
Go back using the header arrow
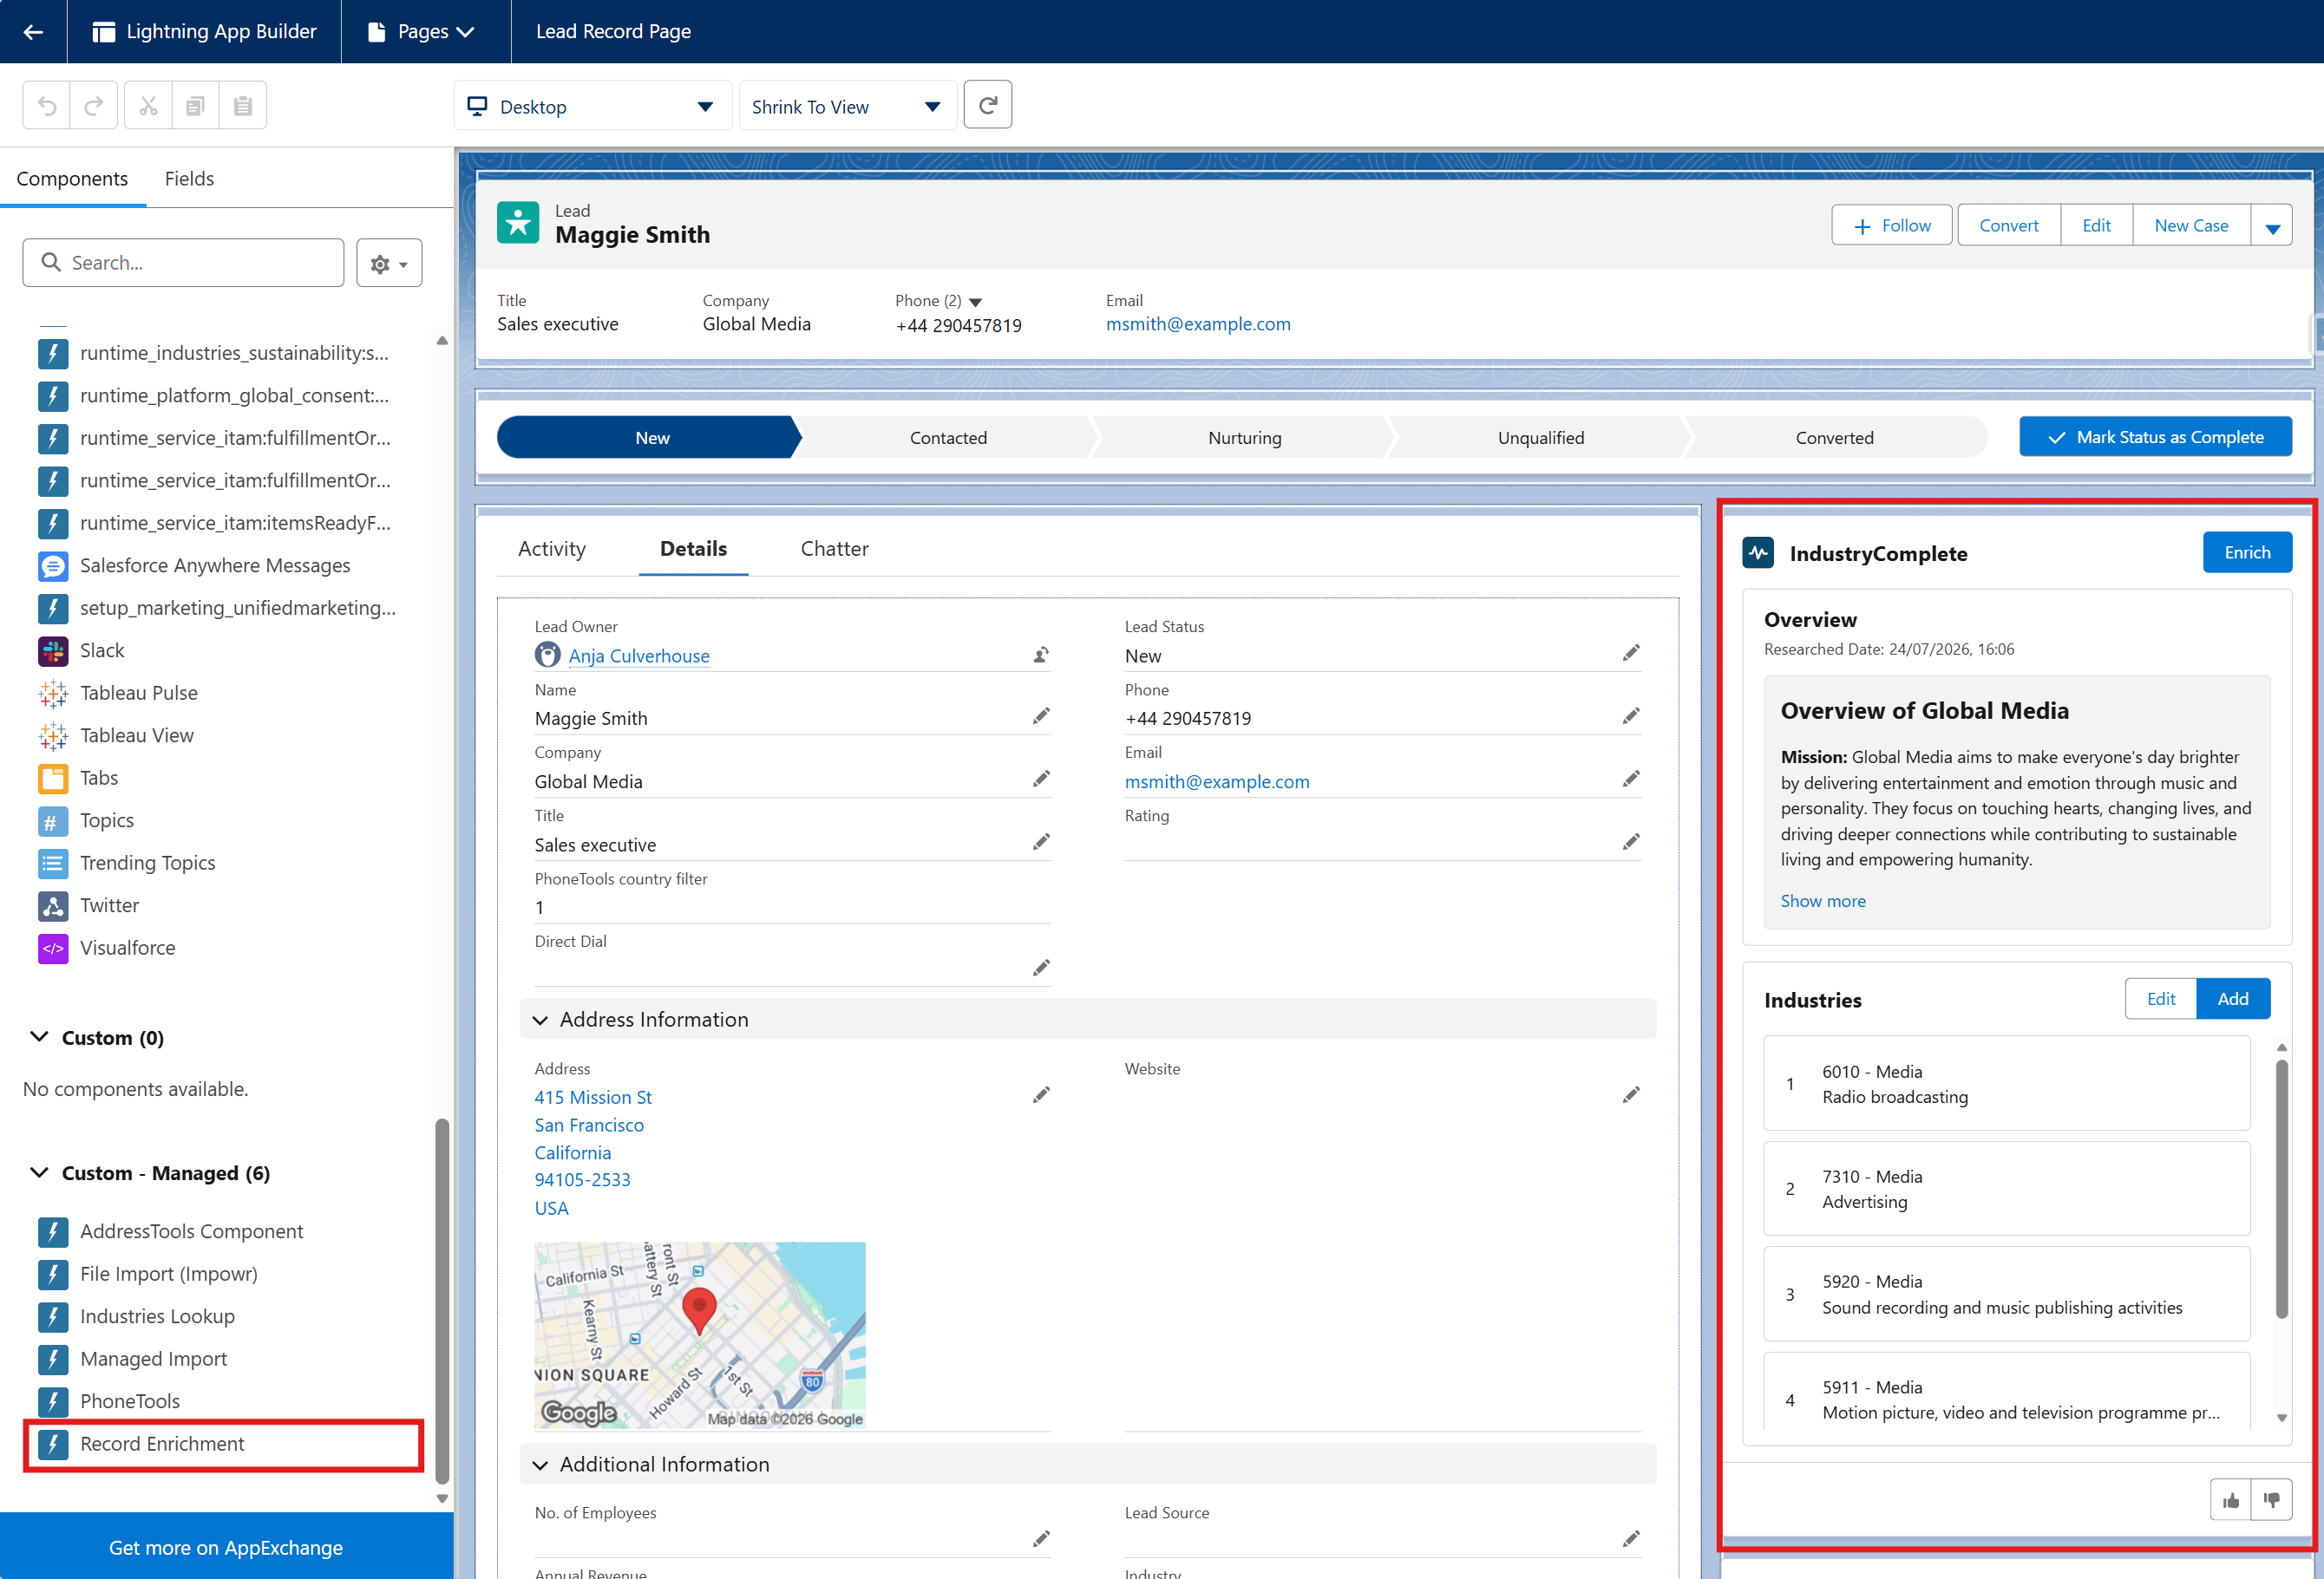point(33,32)
